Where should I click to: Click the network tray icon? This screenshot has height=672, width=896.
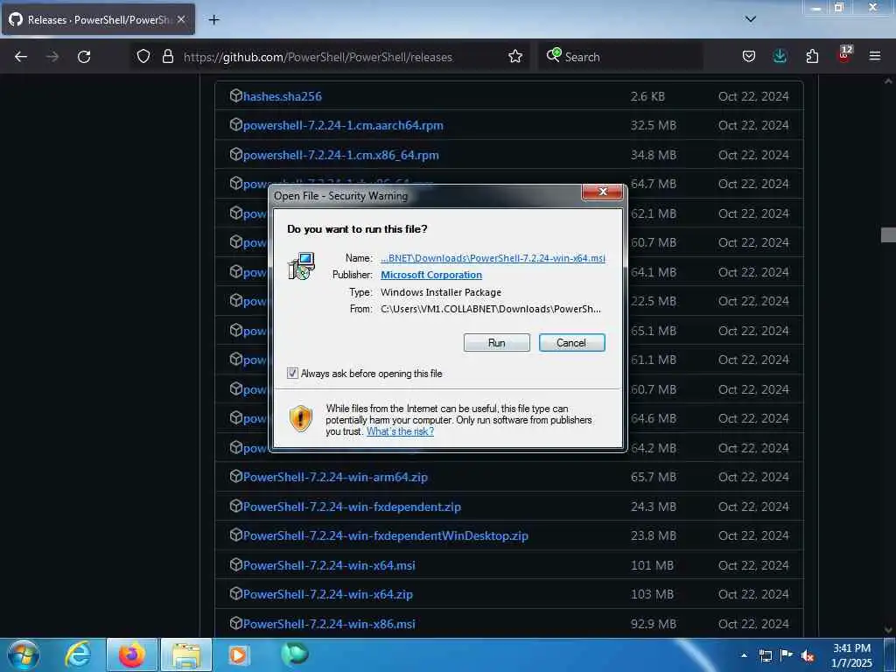tap(766, 656)
